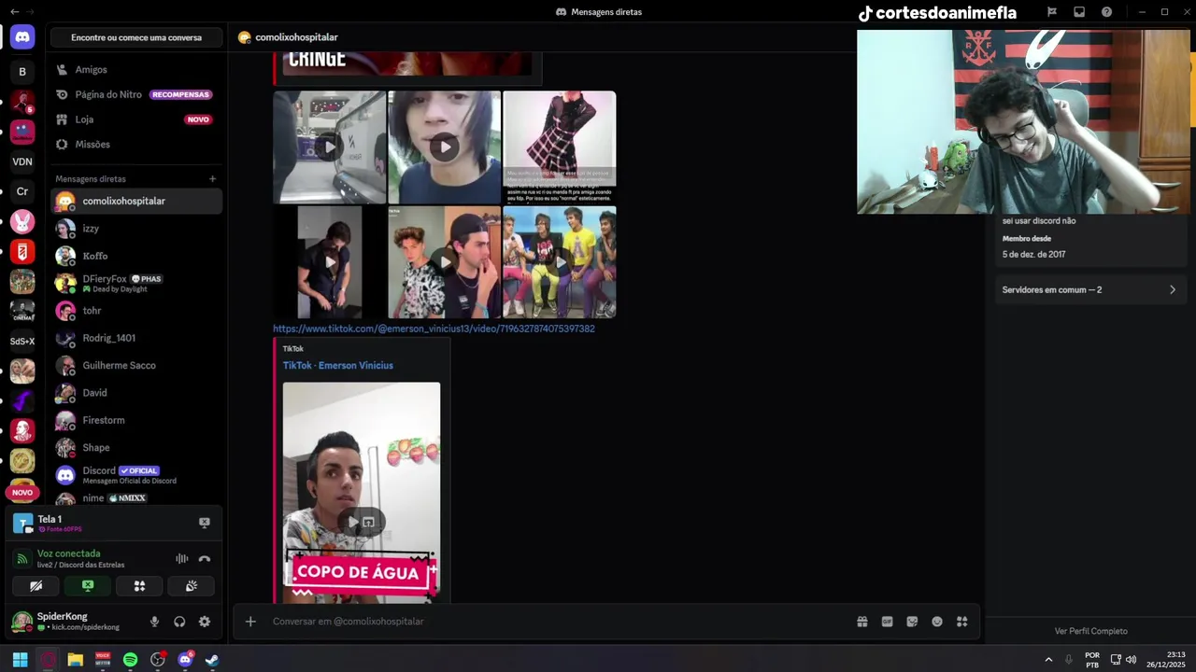Open Windows Start menu
This screenshot has height=672, width=1196.
(20, 660)
